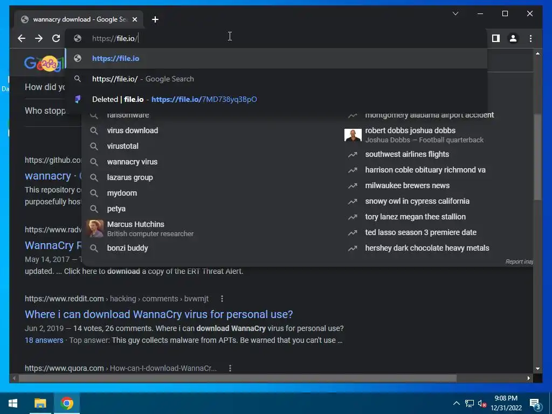Select trending 'southwest airlines flights'

click(407, 154)
